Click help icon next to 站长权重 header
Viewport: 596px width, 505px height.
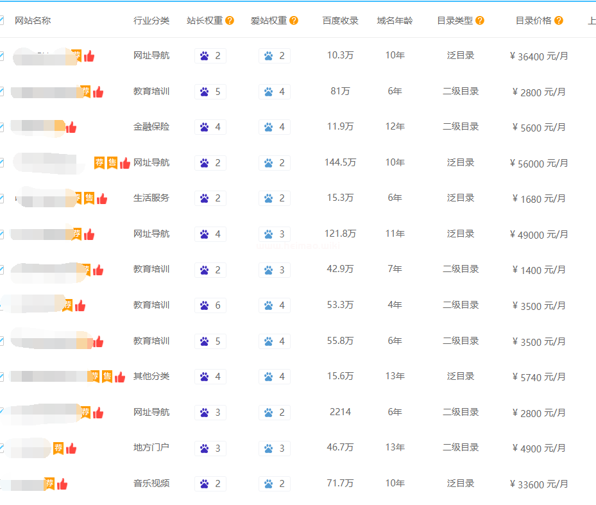click(230, 21)
